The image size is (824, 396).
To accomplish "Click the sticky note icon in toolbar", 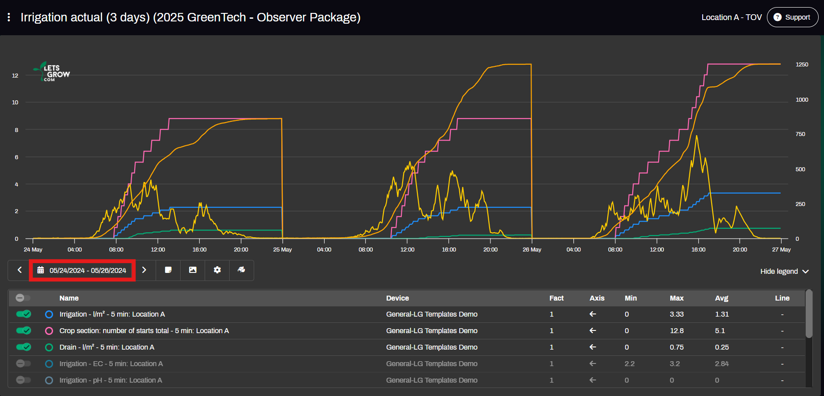I will pyautogui.click(x=168, y=270).
